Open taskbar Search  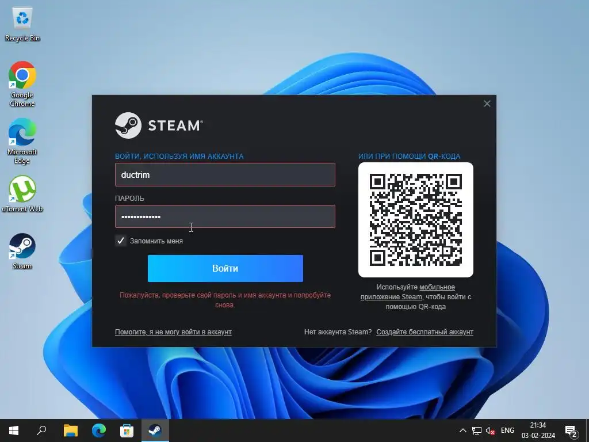(x=41, y=430)
